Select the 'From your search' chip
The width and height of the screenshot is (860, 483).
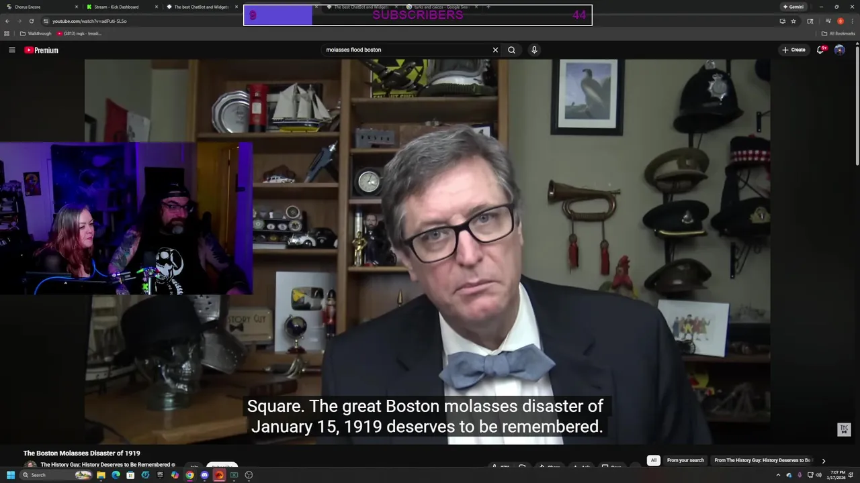tap(685, 460)
